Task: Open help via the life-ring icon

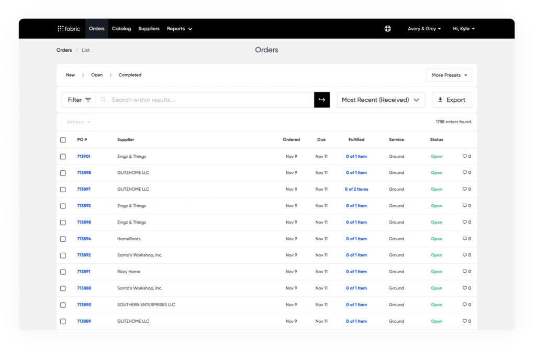Action: point(387,28)
